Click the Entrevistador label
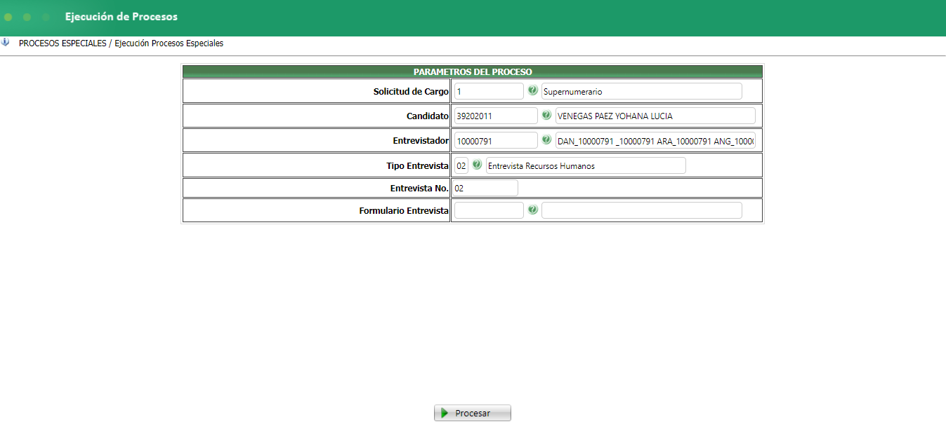The width and height of the screenshot is (946, 443). [421, 141]
